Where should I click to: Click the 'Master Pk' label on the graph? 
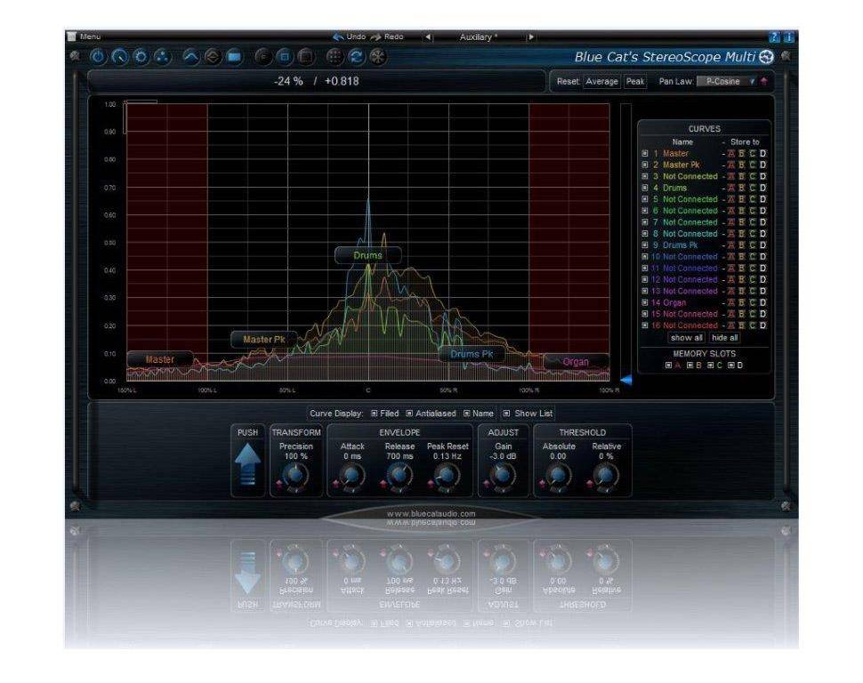coord(264,340)
